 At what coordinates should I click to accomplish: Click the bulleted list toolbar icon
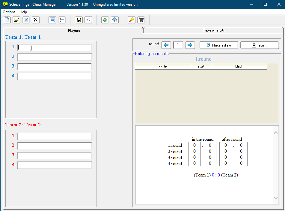tap(62, 20)
